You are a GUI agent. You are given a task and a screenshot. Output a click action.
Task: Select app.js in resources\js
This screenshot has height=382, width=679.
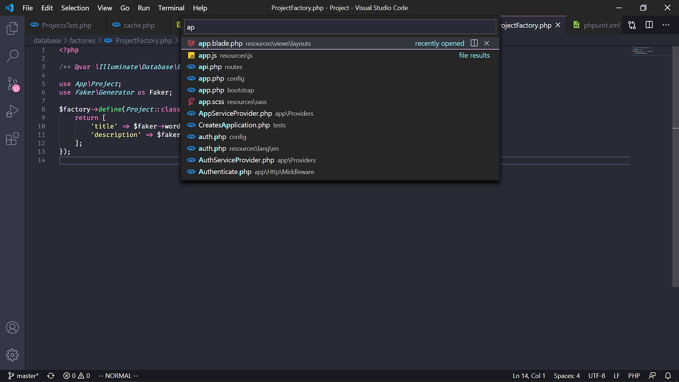click(340, 55)
